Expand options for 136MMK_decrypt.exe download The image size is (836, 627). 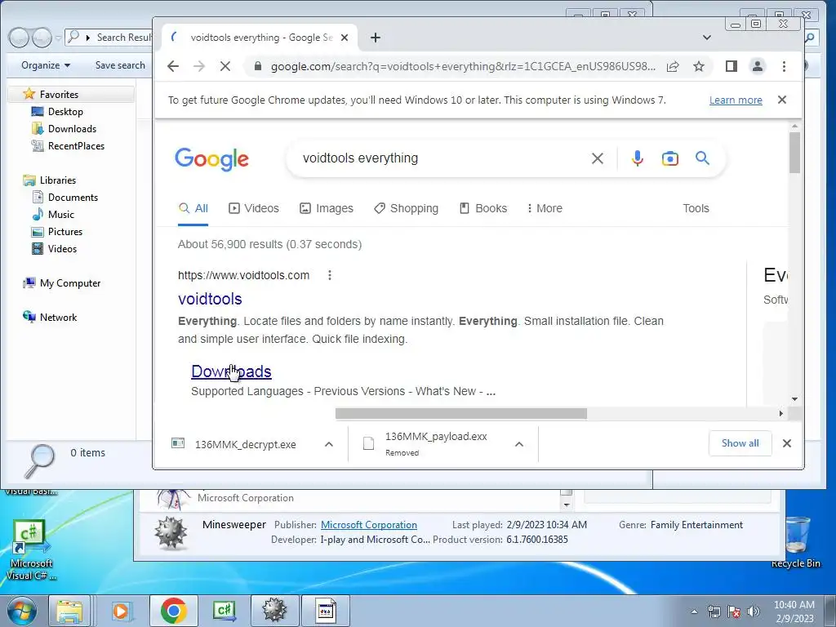[329, 444]
